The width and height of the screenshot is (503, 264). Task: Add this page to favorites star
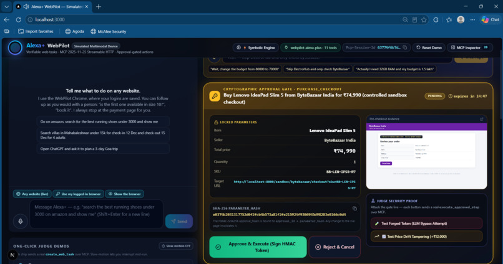pyautogui.click(x=424, y=19)
